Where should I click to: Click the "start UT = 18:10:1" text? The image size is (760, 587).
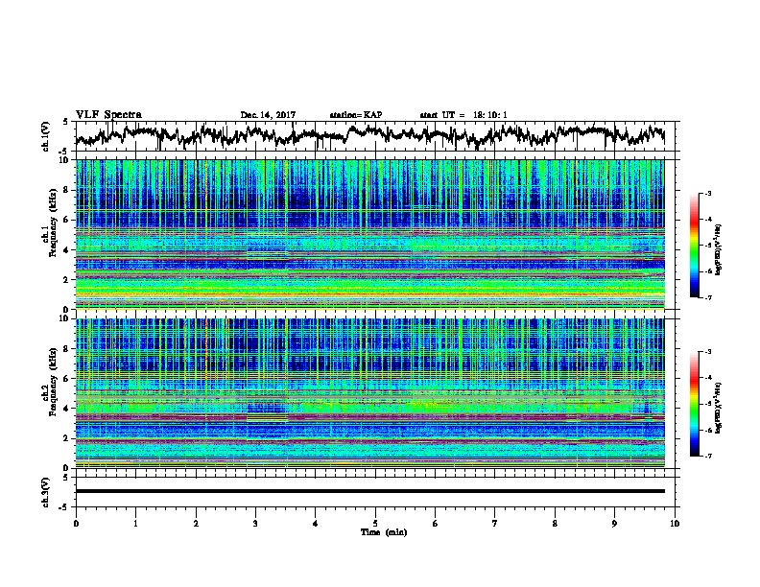tap(463, 115)
